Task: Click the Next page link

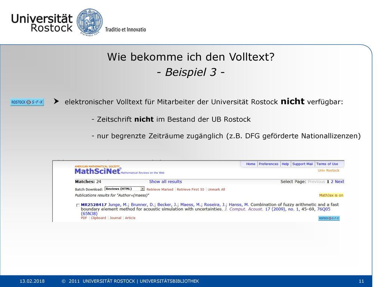Action: 340,182
